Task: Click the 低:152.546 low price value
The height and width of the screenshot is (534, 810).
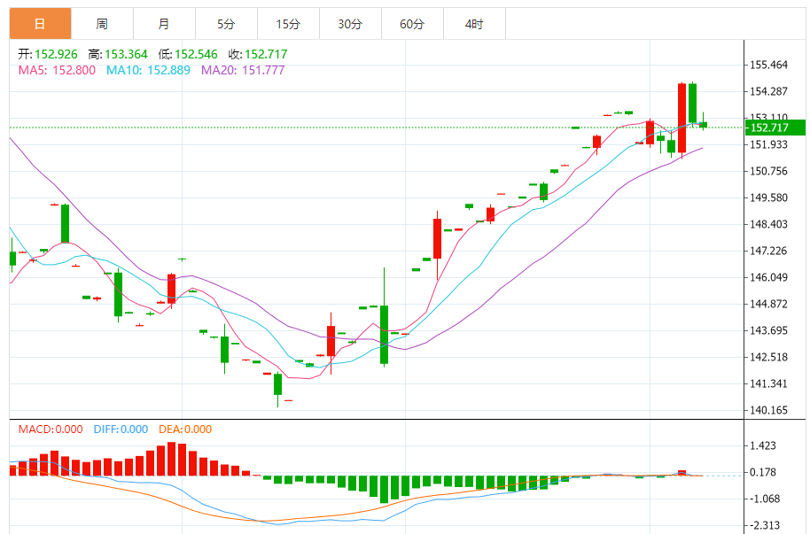Action: click(188, 54)
